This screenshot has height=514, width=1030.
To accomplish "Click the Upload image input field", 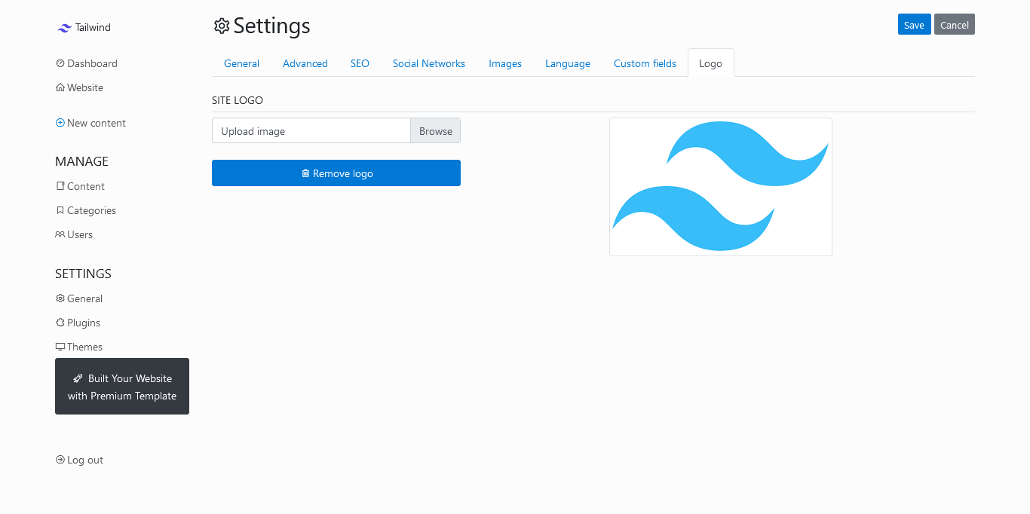I will tap(311, 130).
